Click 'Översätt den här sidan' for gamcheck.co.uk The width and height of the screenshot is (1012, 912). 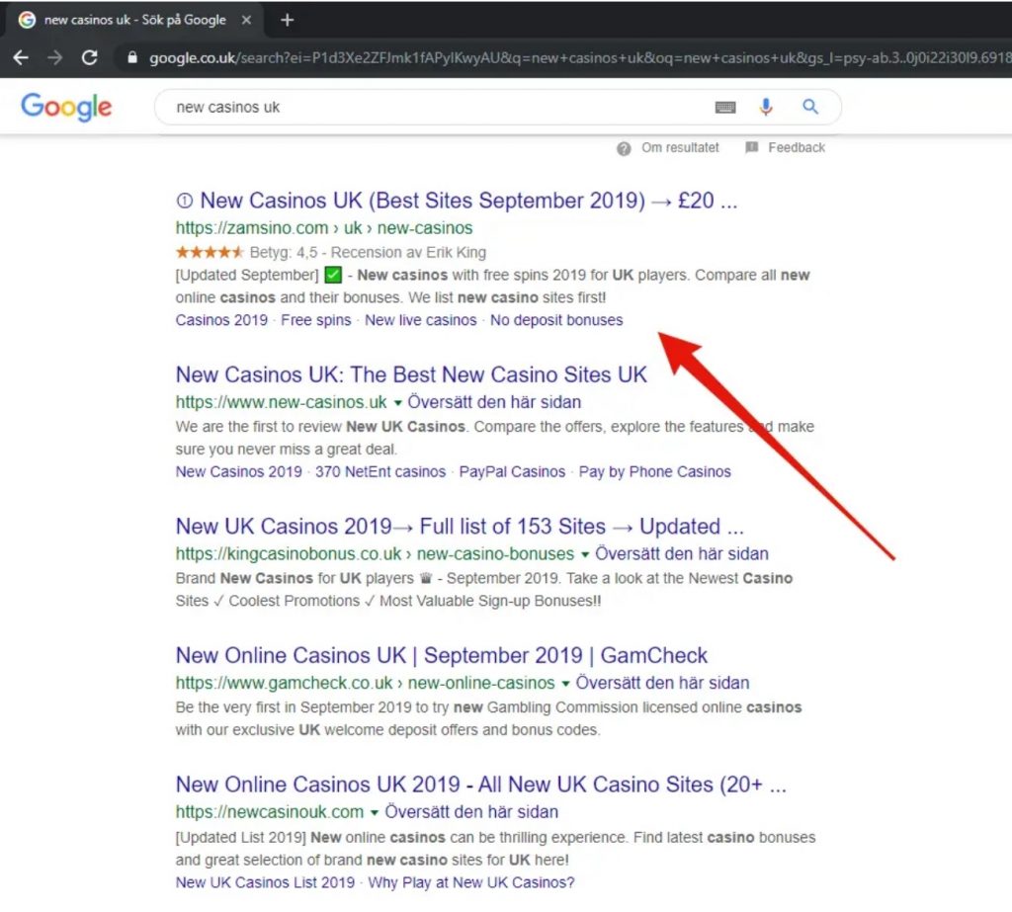point(662,683)
